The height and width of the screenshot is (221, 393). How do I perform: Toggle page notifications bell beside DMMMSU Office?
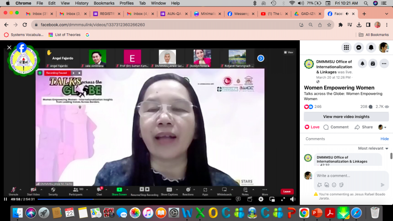tap(362, 64)
